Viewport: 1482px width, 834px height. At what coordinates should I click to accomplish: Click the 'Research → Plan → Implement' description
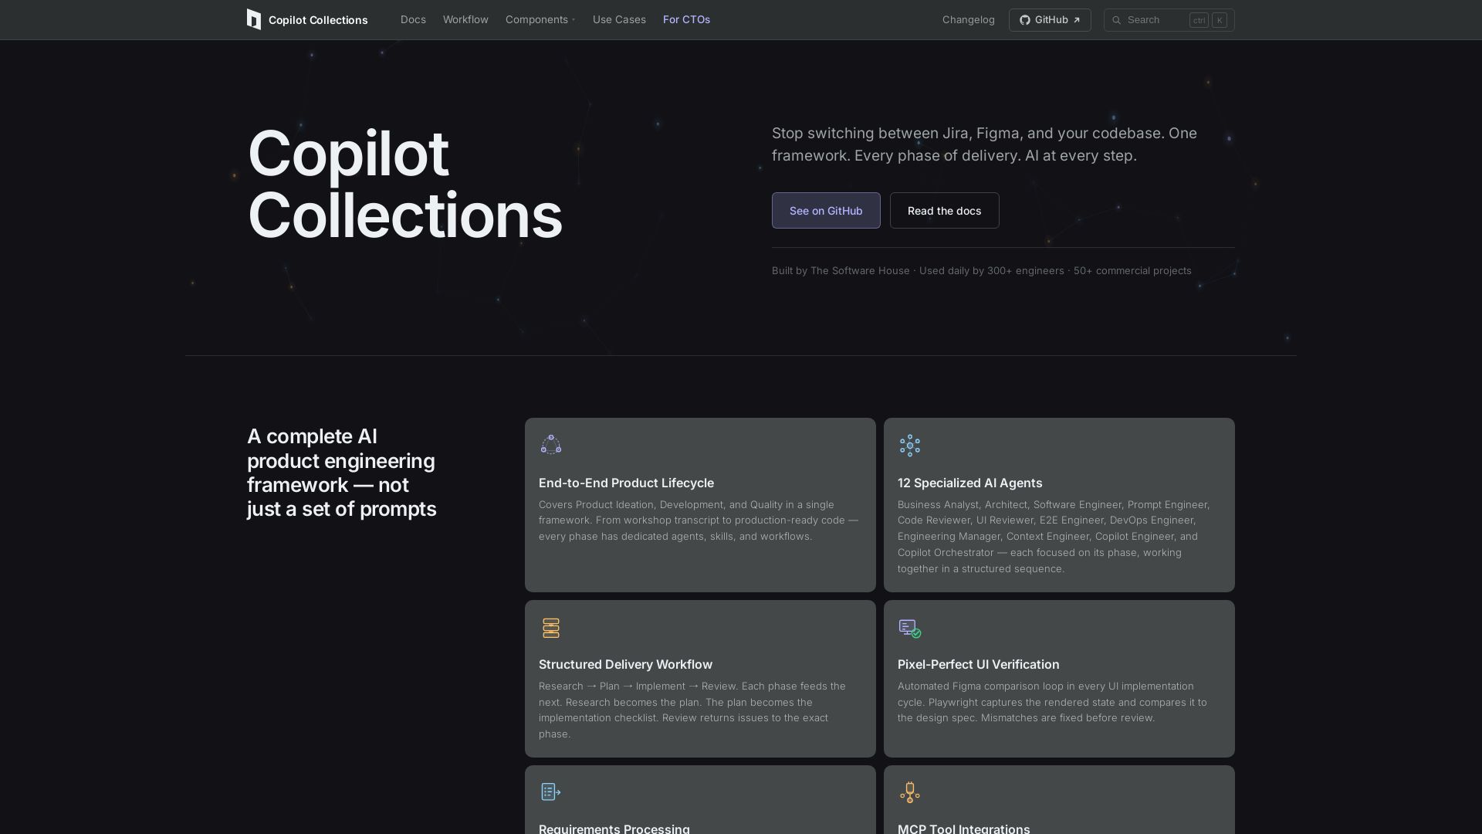pyautogui.click(x=692, y=710)
